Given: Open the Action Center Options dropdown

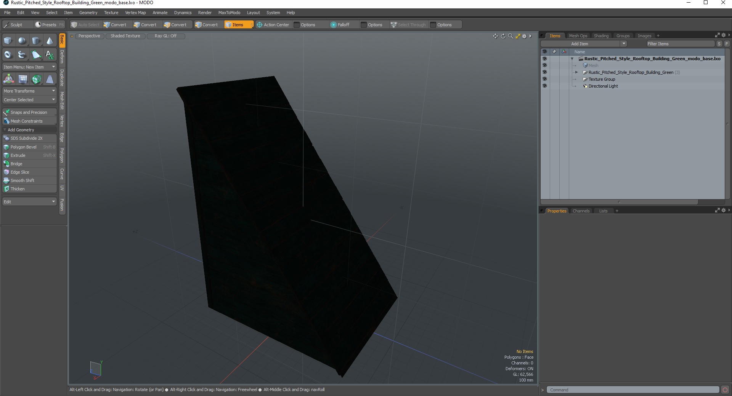Looking at the screenshot, I should pyautogui.click(x=308, y=25).
